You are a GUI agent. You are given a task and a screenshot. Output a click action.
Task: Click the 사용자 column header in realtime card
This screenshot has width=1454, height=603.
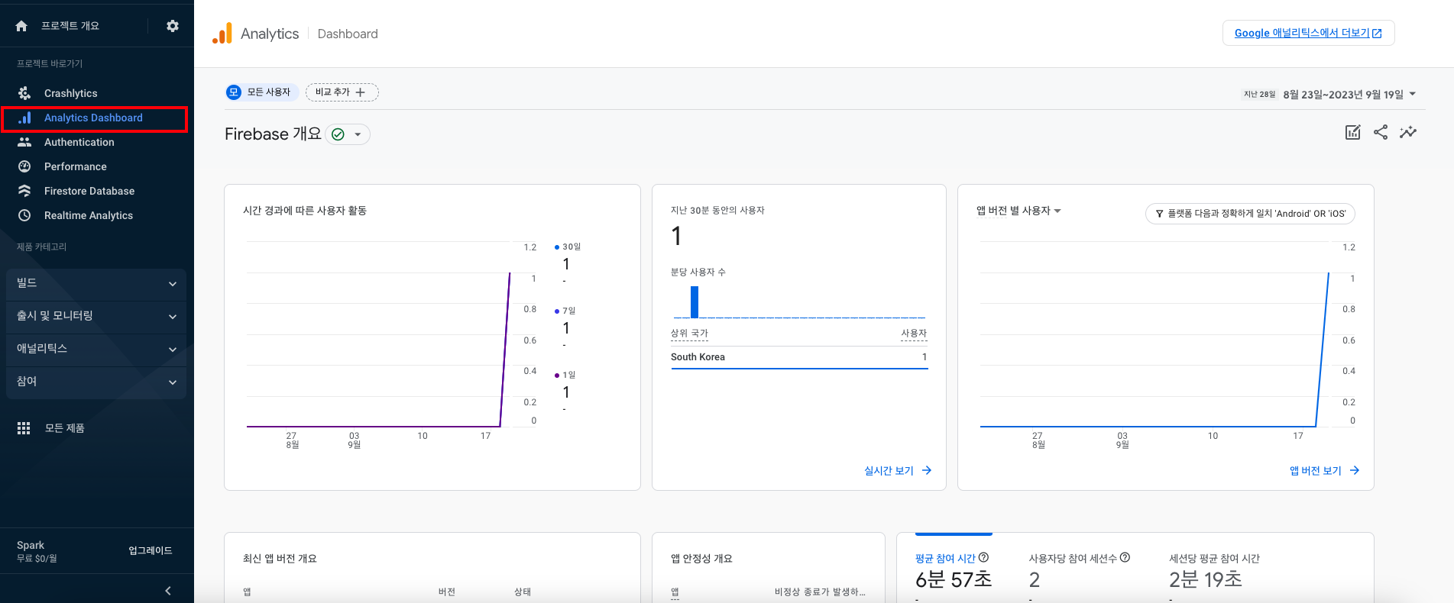pyautogui.click(x=914, y=334)
